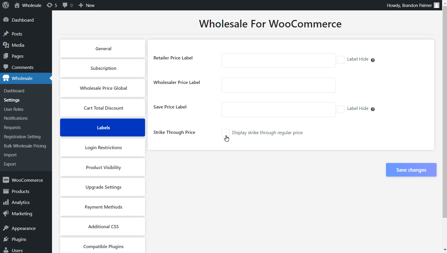Click the Users person icon

(x=6, y=250)
